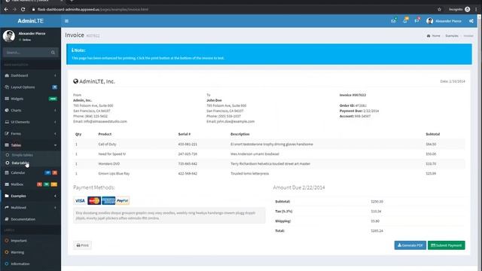Reload the page with browser refresh icon

[x=23, y=9]
